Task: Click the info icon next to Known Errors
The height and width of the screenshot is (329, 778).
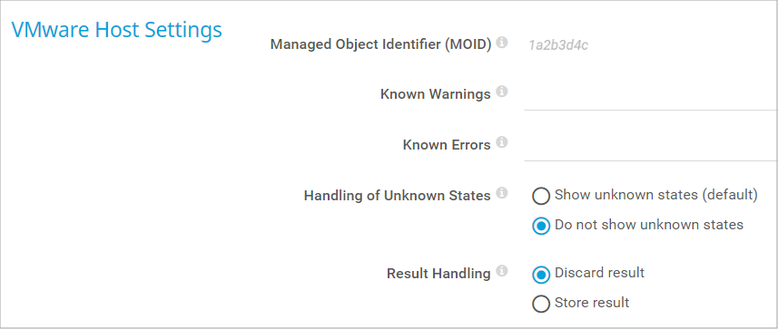Action: click(x=502, y=142)
